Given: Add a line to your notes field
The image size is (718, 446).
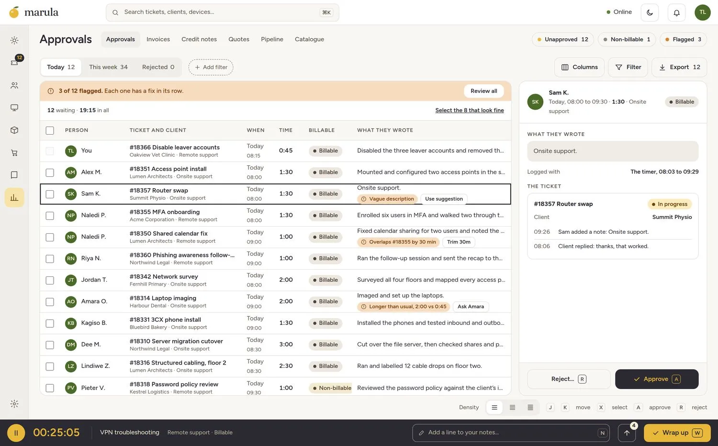Looking at the screenshot, I should [x=511, y=433].
